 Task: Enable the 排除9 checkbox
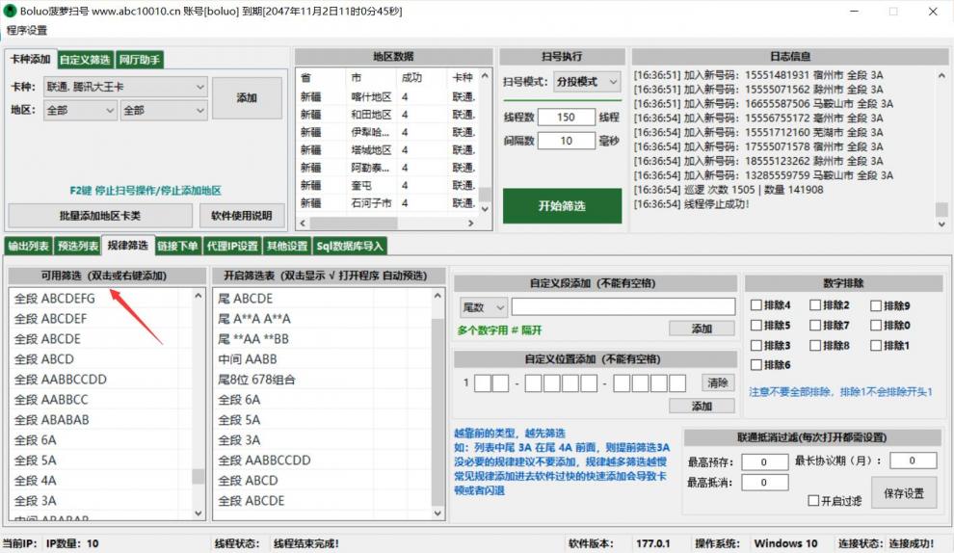pyautogui.click(x=876, y=306)
